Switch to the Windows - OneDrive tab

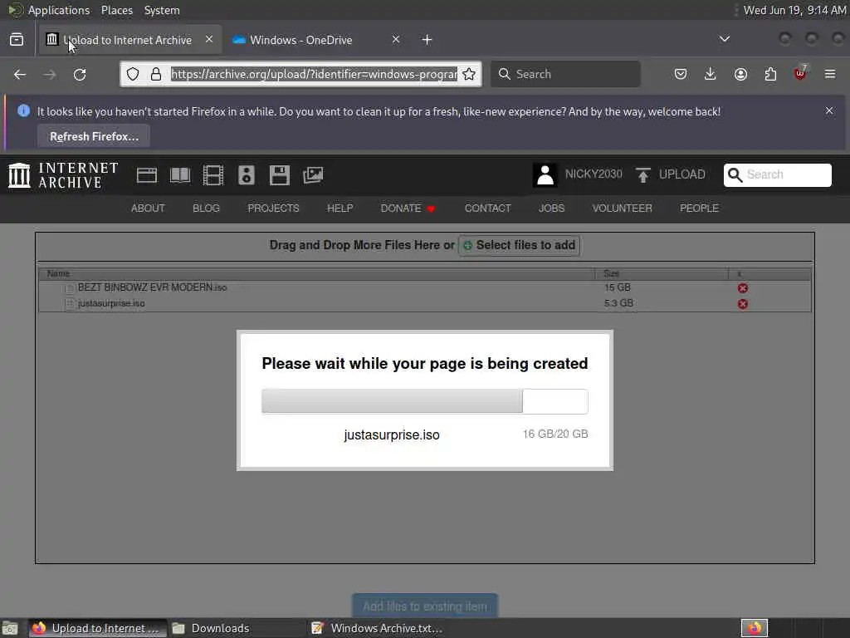click(x=315, y=40)
